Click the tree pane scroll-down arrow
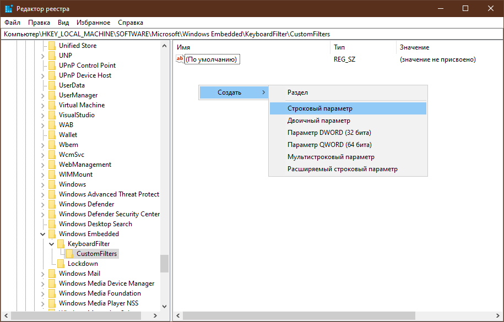This screenshot has height=322, width=504. pyautogui.click(x=164, y=306)
